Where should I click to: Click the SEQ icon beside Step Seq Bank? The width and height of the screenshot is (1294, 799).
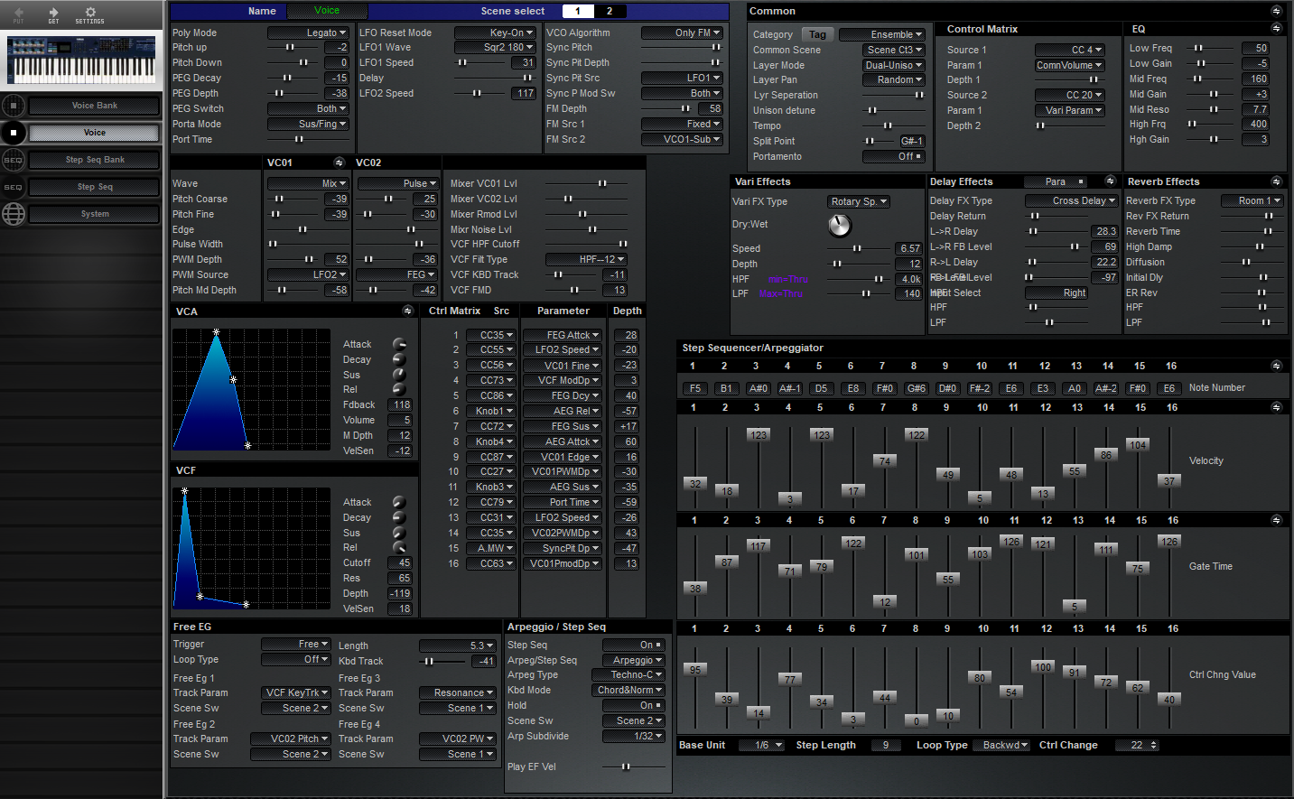tap(13, 160)
